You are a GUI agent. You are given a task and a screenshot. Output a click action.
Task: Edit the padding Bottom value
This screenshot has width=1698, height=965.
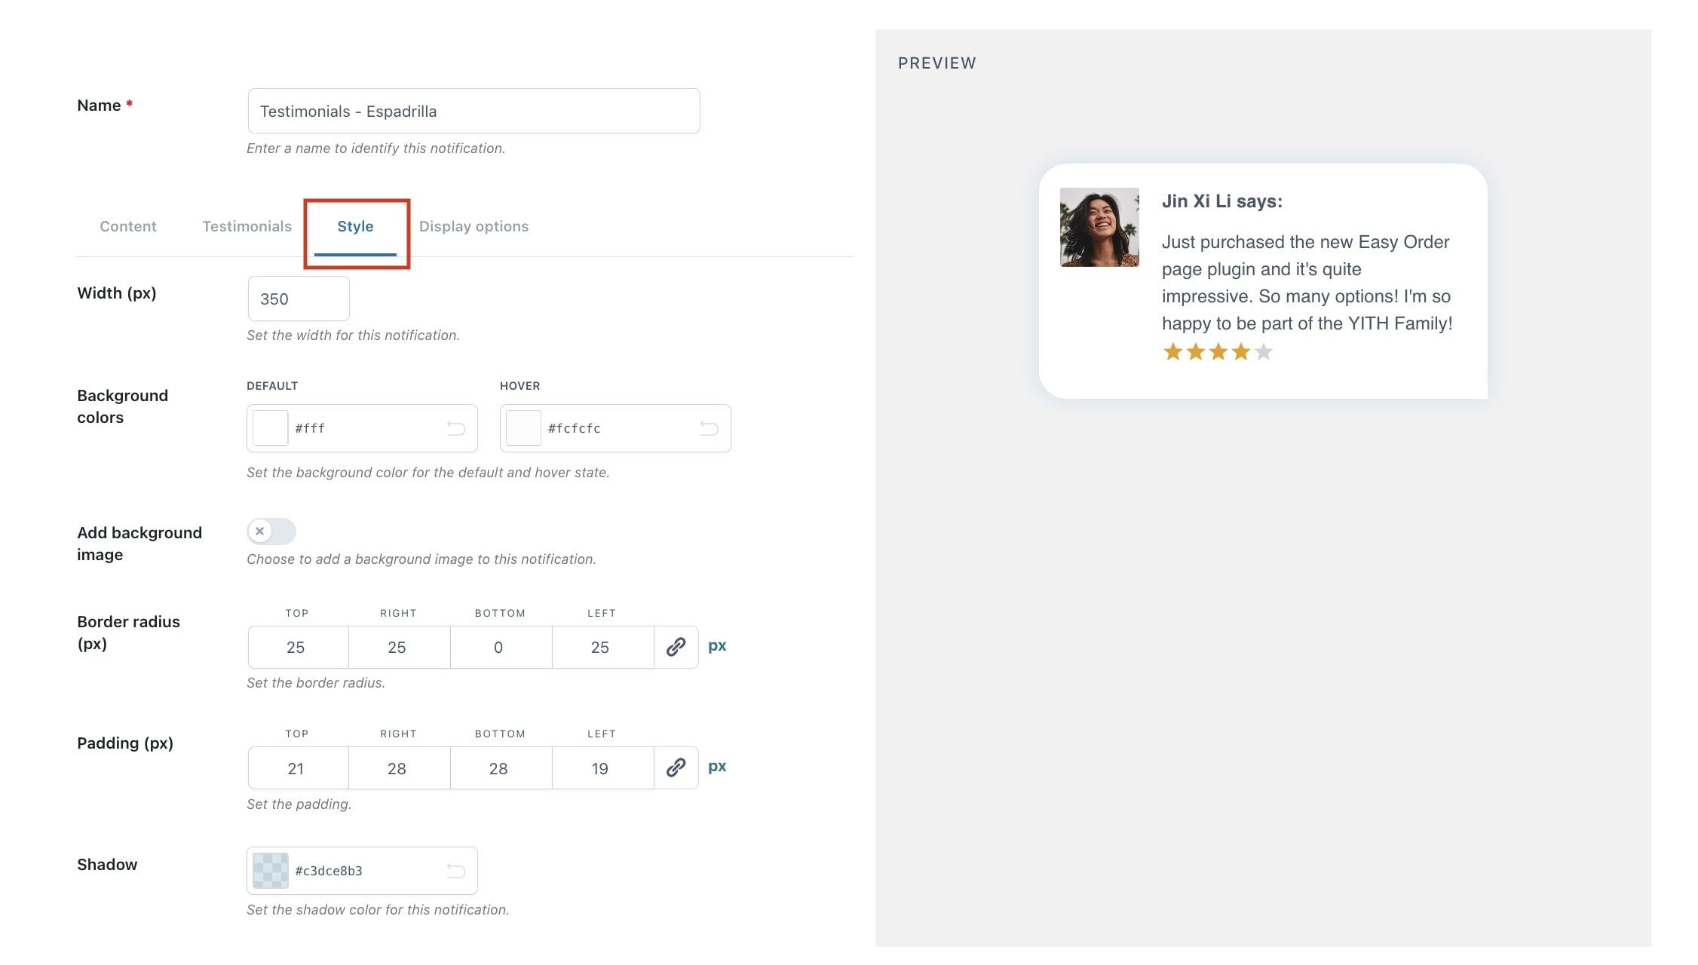[x=501, y=767]
